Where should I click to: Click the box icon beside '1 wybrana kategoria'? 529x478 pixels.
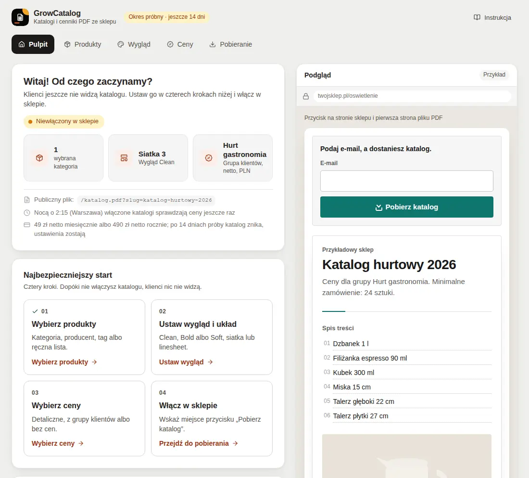pyautogui.click(x=39, y=158)
